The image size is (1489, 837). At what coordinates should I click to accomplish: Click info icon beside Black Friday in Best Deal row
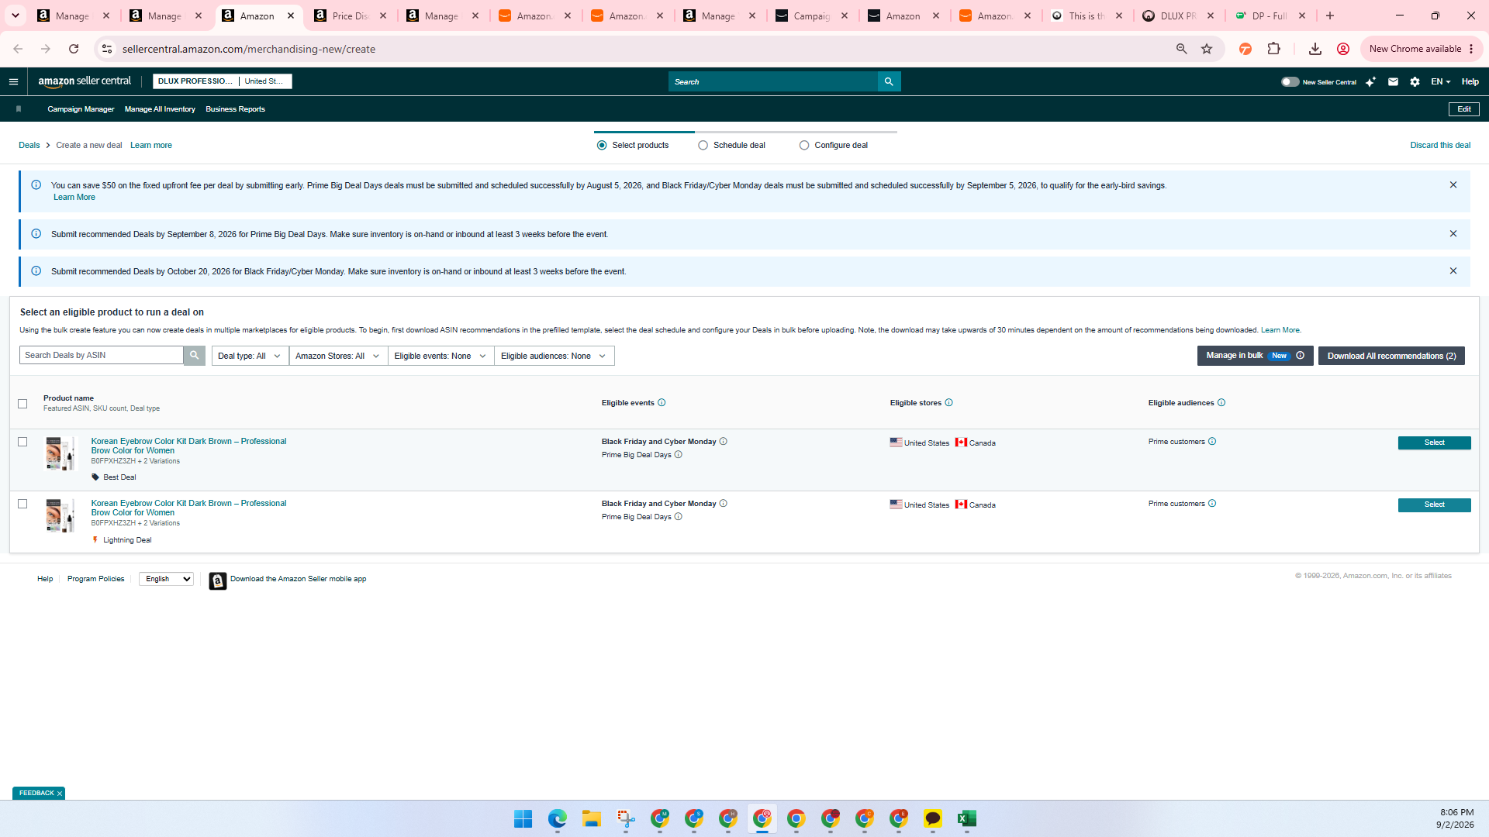point(723,441)
